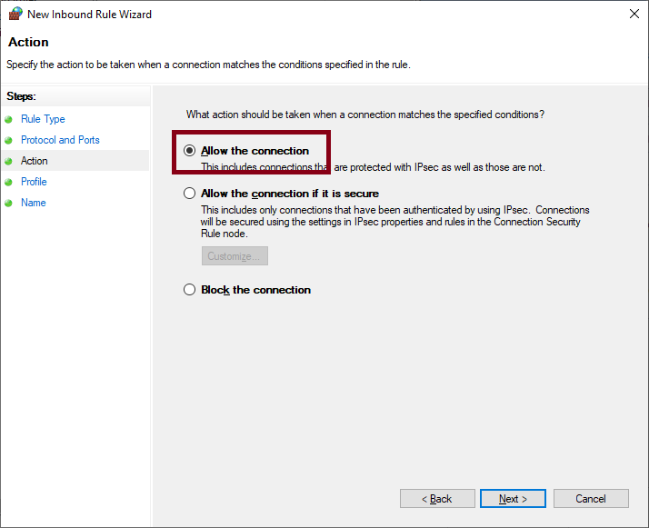Click the green bullet beside Name
This screenshot has height=528, width=649.
pyautogui.click(x=8, y=203)
